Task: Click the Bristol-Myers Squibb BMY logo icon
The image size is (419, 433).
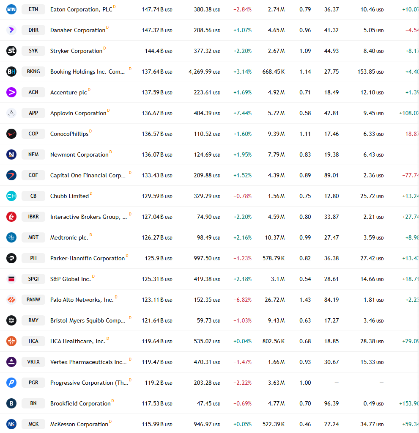Action: point(11,320)
